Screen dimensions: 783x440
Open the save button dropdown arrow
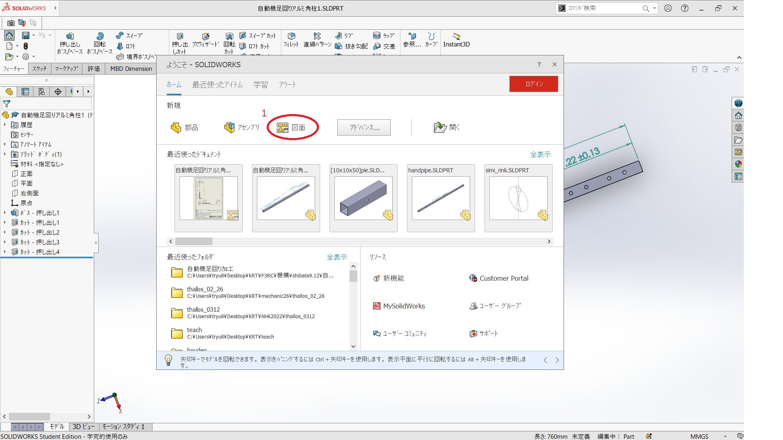[x=33, y=35]
